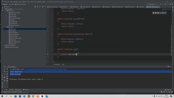Click Collapse All icon in Project panel
Image resolution: width=174 pixels, height=98 pixels.
click(40, 7)
